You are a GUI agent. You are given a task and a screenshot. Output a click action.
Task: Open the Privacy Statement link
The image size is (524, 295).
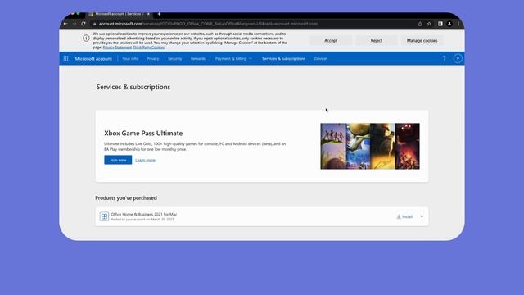point(117,48)
